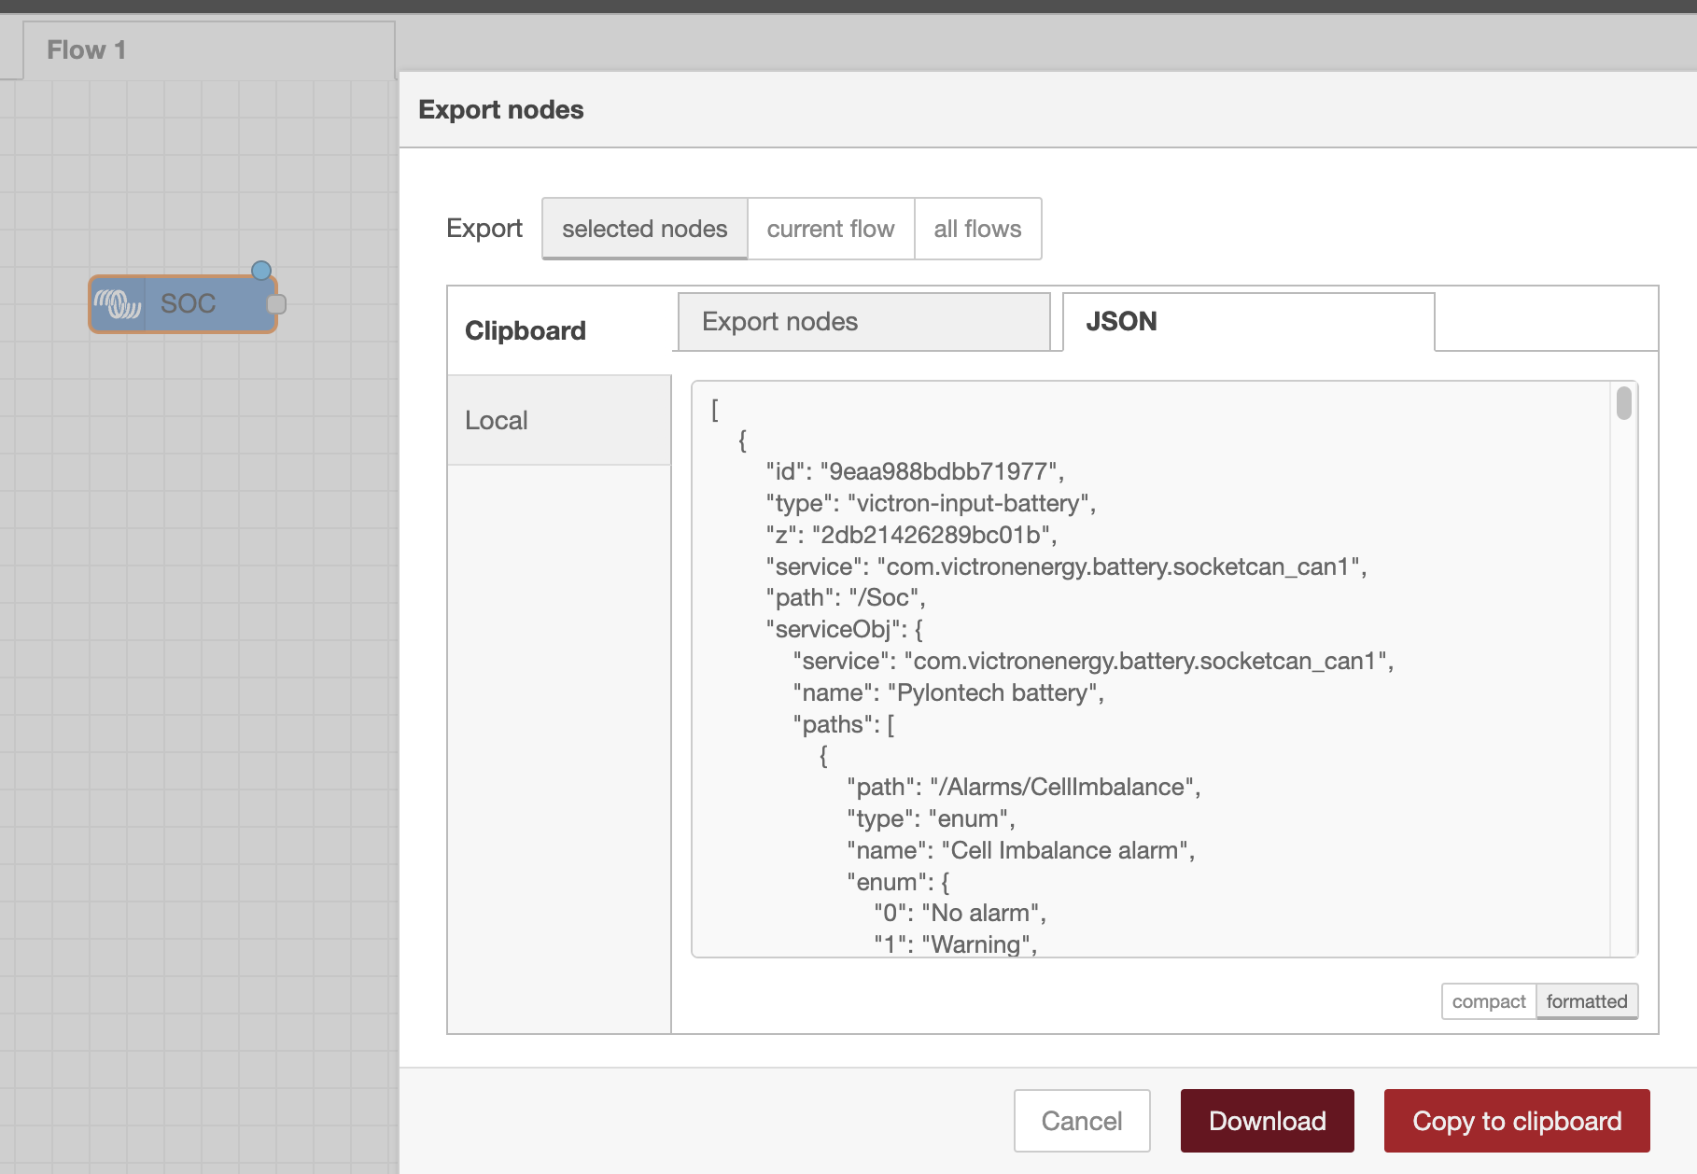Click the "type": "victron-input-battery" line
Image resolution: width=1697 pixels, height=1174 pixels.
click(931, 503)
